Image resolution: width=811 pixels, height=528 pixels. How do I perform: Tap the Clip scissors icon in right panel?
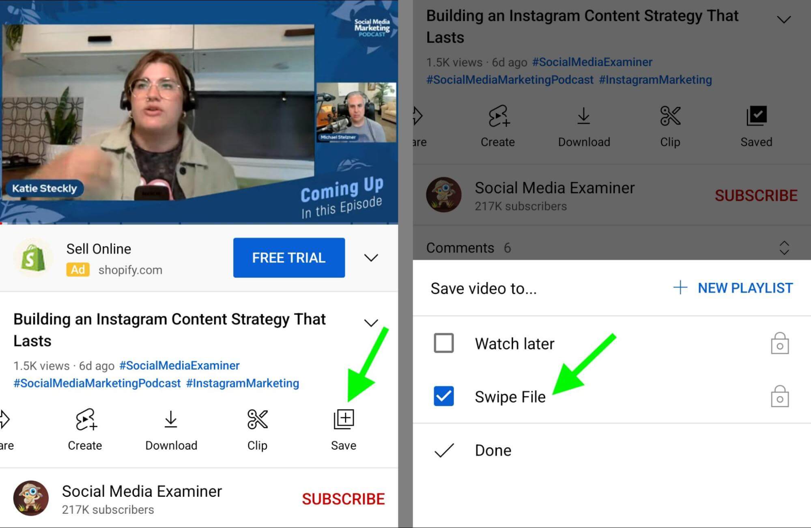click(670, 116)
